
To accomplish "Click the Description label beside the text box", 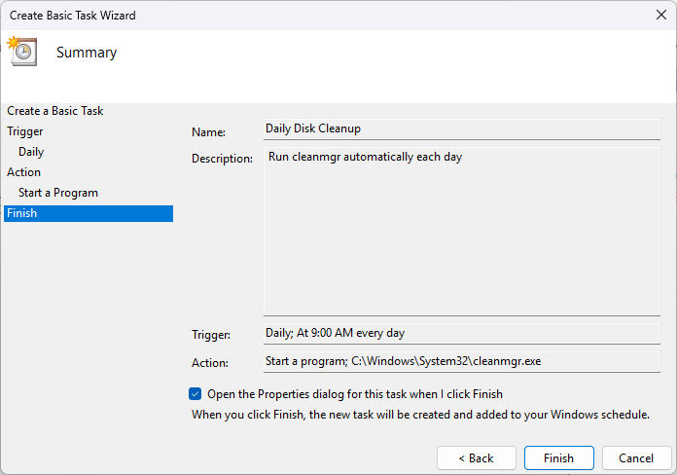I will tap(222, 159).
